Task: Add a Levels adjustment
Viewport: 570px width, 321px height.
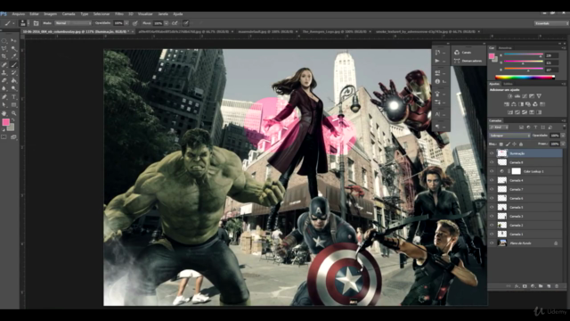Action: tap(517, 96)
